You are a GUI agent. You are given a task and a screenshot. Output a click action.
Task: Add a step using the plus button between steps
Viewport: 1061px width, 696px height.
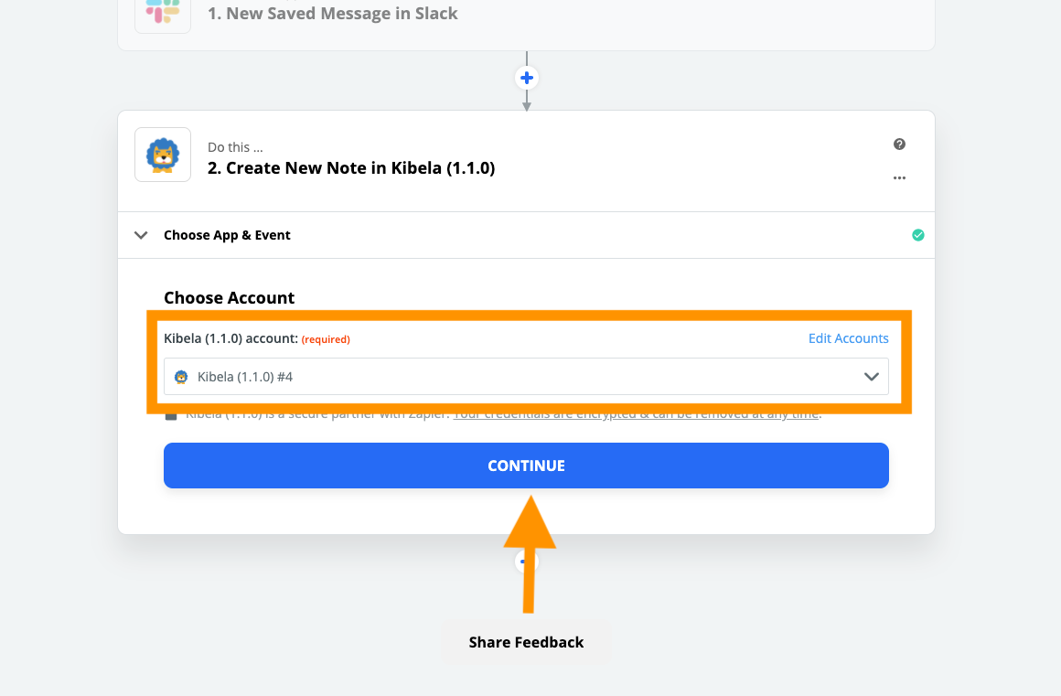tap(526, 78)
